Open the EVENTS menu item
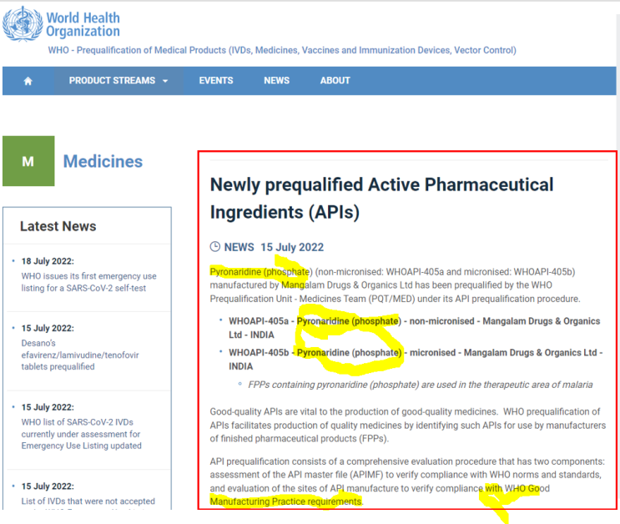Viewport: 620px width, 524px height. coord(216,81)
